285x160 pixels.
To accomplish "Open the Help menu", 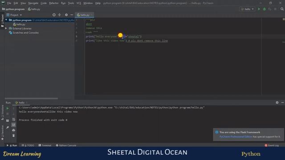I will tap(98, 3).
